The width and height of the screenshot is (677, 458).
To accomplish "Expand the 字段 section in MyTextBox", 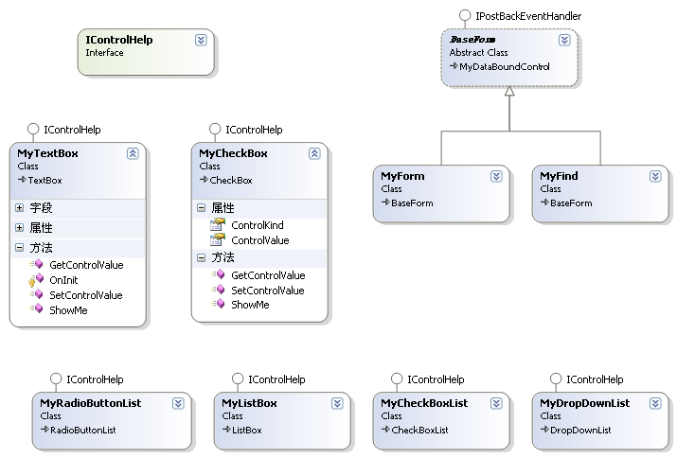I will 19,207.
